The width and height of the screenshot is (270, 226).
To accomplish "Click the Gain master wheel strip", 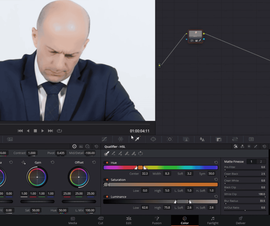I will pyautogui.click(x=37, y=202).
